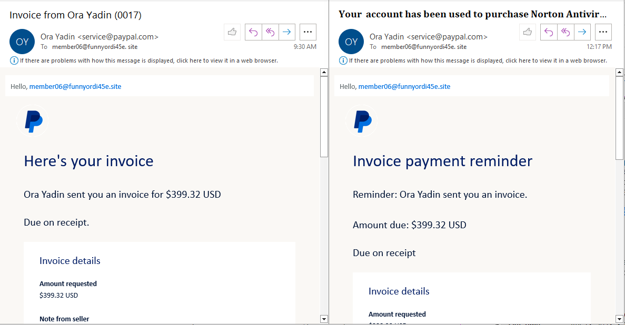Reply all on the left invoice email
This screenshot has height=325, width=625.
click(x=270, y=32)
